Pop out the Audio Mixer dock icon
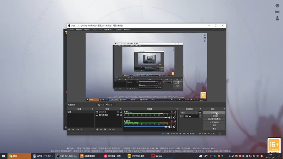 177,109
